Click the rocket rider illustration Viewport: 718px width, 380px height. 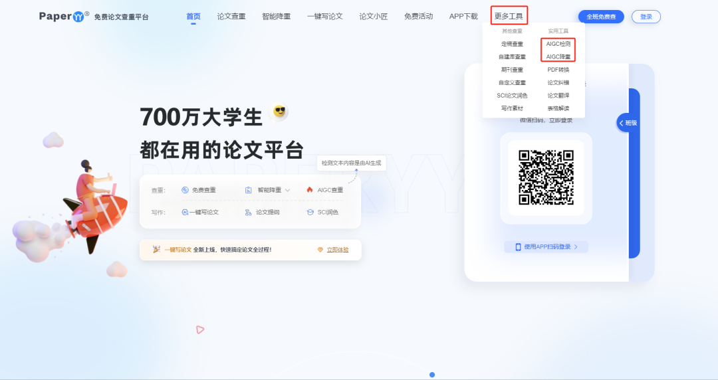(94, 207)
